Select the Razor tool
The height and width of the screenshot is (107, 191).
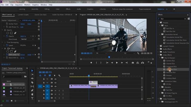(x=32, y=82)
